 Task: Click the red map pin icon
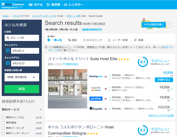coord(144,20)
